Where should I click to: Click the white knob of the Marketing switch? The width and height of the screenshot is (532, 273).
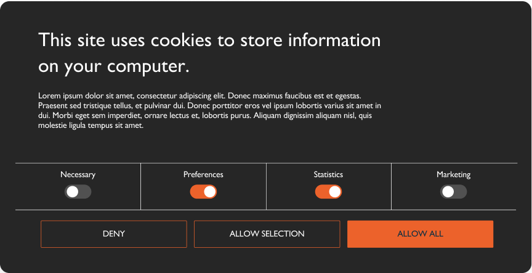coord(448,192)
